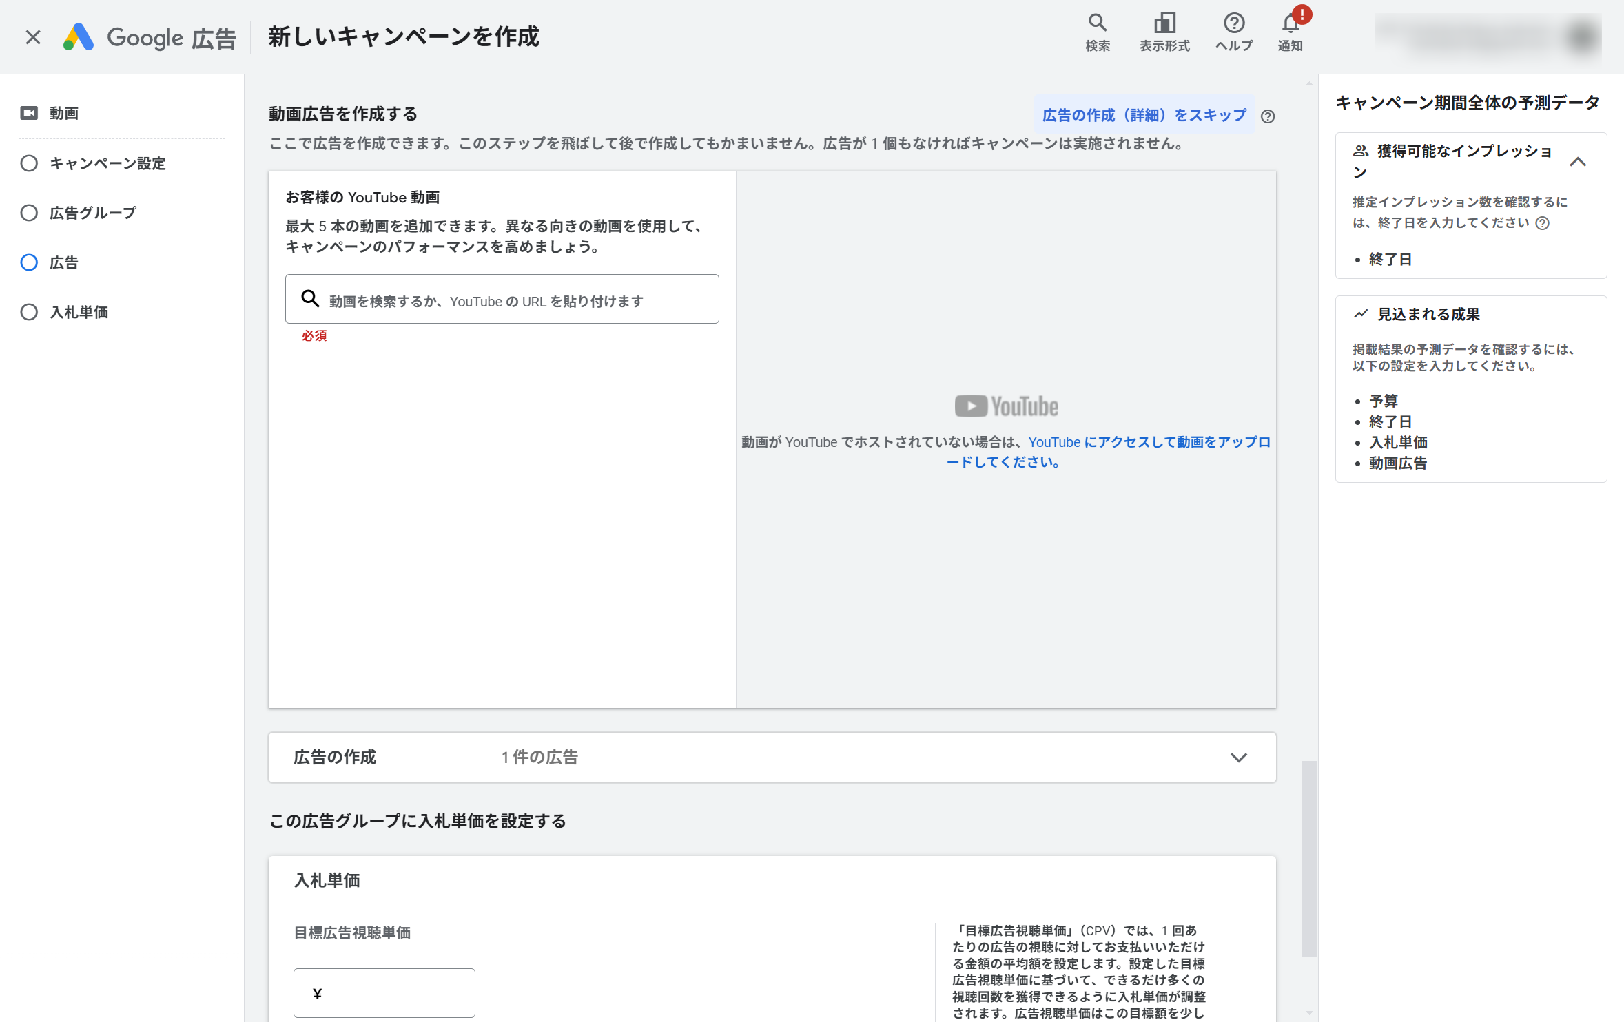
Task: Click 予算 in 見込まれる成果 list
Action: point(1384,401)
